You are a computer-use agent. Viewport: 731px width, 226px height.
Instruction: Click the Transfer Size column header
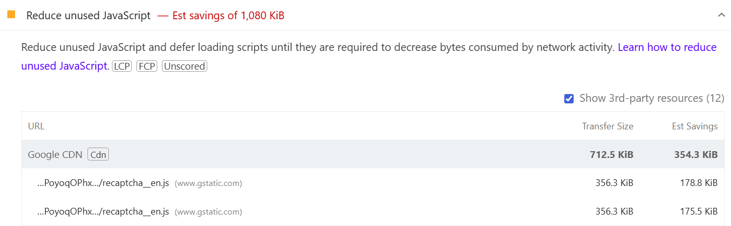(608, 126)
